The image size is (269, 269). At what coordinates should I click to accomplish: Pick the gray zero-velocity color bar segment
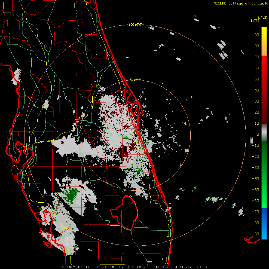[x=264, y=132]
